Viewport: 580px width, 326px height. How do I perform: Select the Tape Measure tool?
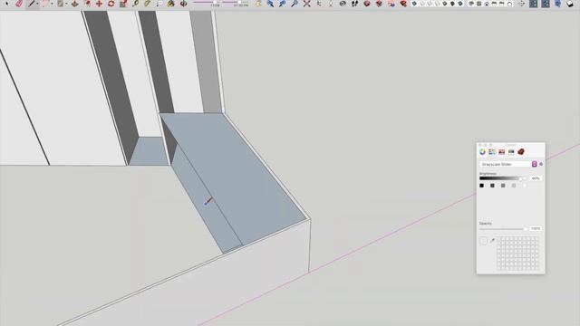click(x=135, y=4)
